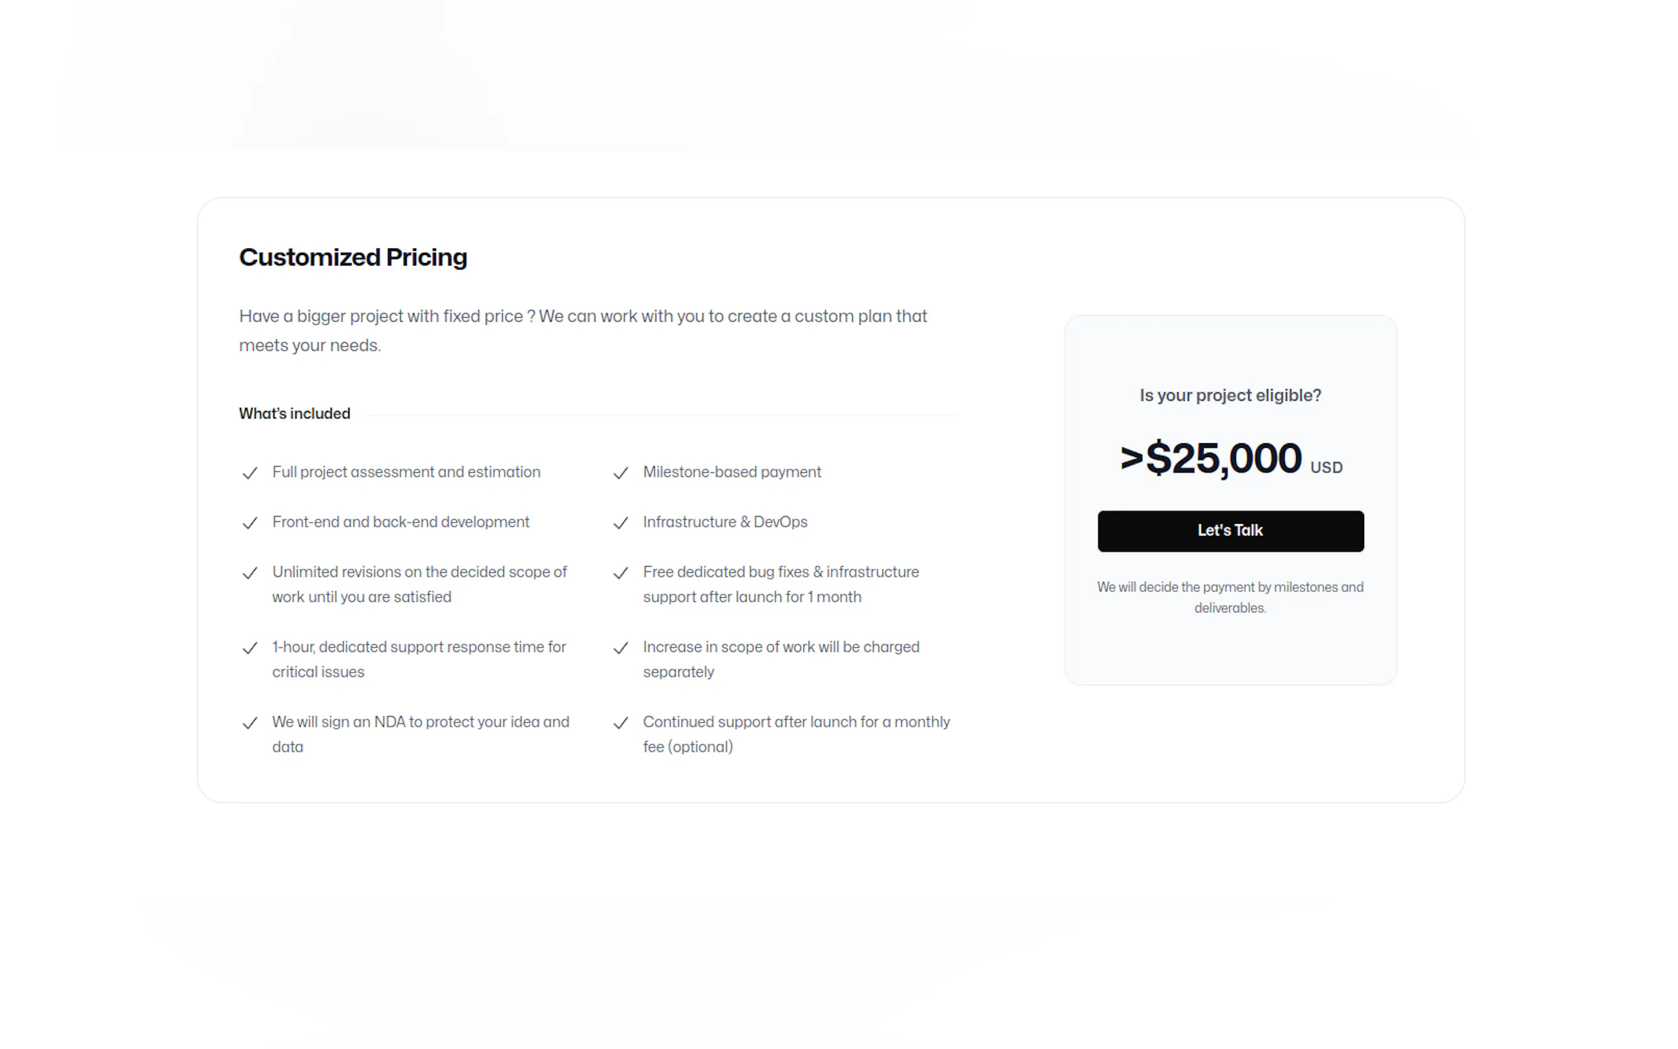This screenshot has height=1049, width=1678.
Task: Select the checkmark next to 1-hour dedicated support
Action: (250, 648)
